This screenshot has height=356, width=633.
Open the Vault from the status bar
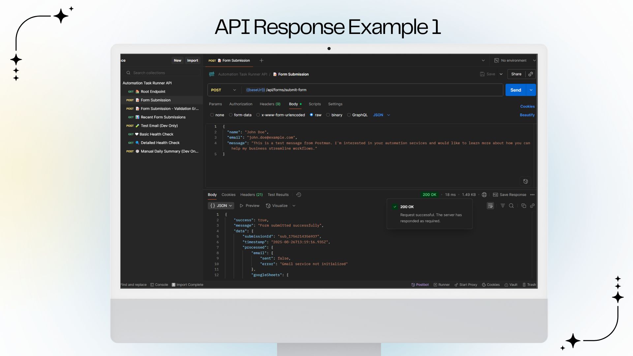tap(511, 284)
